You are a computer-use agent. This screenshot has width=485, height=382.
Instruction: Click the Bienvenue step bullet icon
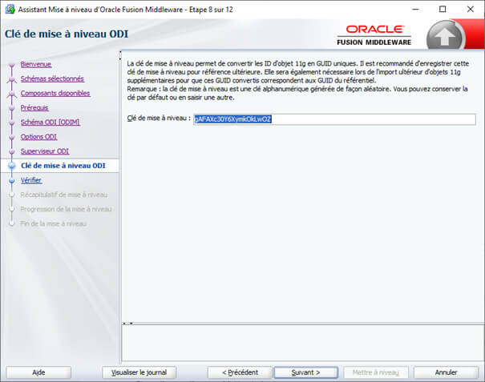[12, 65]
